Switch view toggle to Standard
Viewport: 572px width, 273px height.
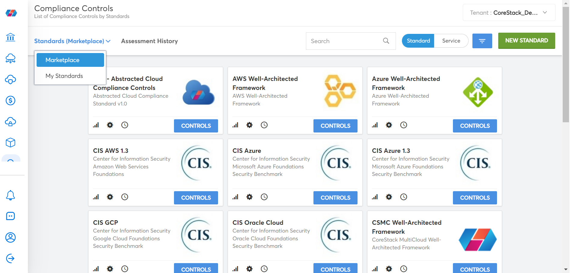[x=418, y=41]
